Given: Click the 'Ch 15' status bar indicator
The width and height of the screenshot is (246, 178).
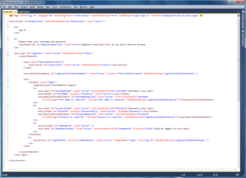Looking at the screenshot, I should (x=215, y=175).
